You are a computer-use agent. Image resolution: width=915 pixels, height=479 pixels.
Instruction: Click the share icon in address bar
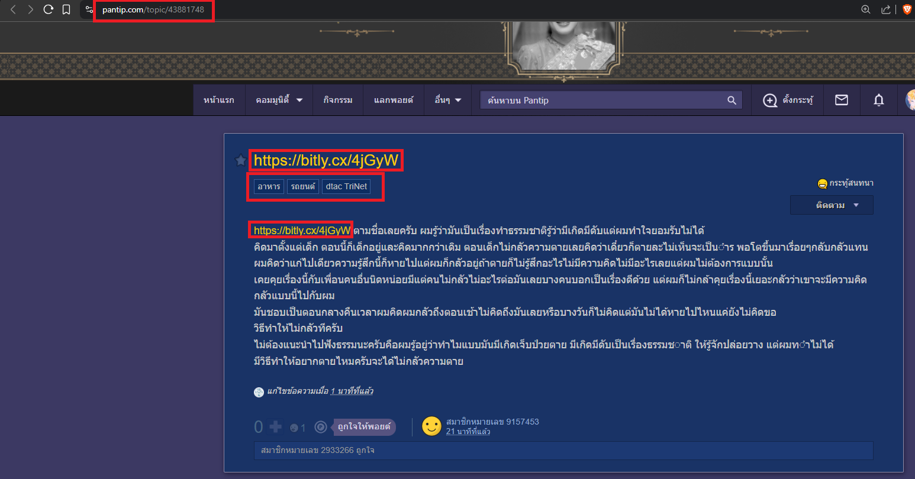tap(886, 9)
